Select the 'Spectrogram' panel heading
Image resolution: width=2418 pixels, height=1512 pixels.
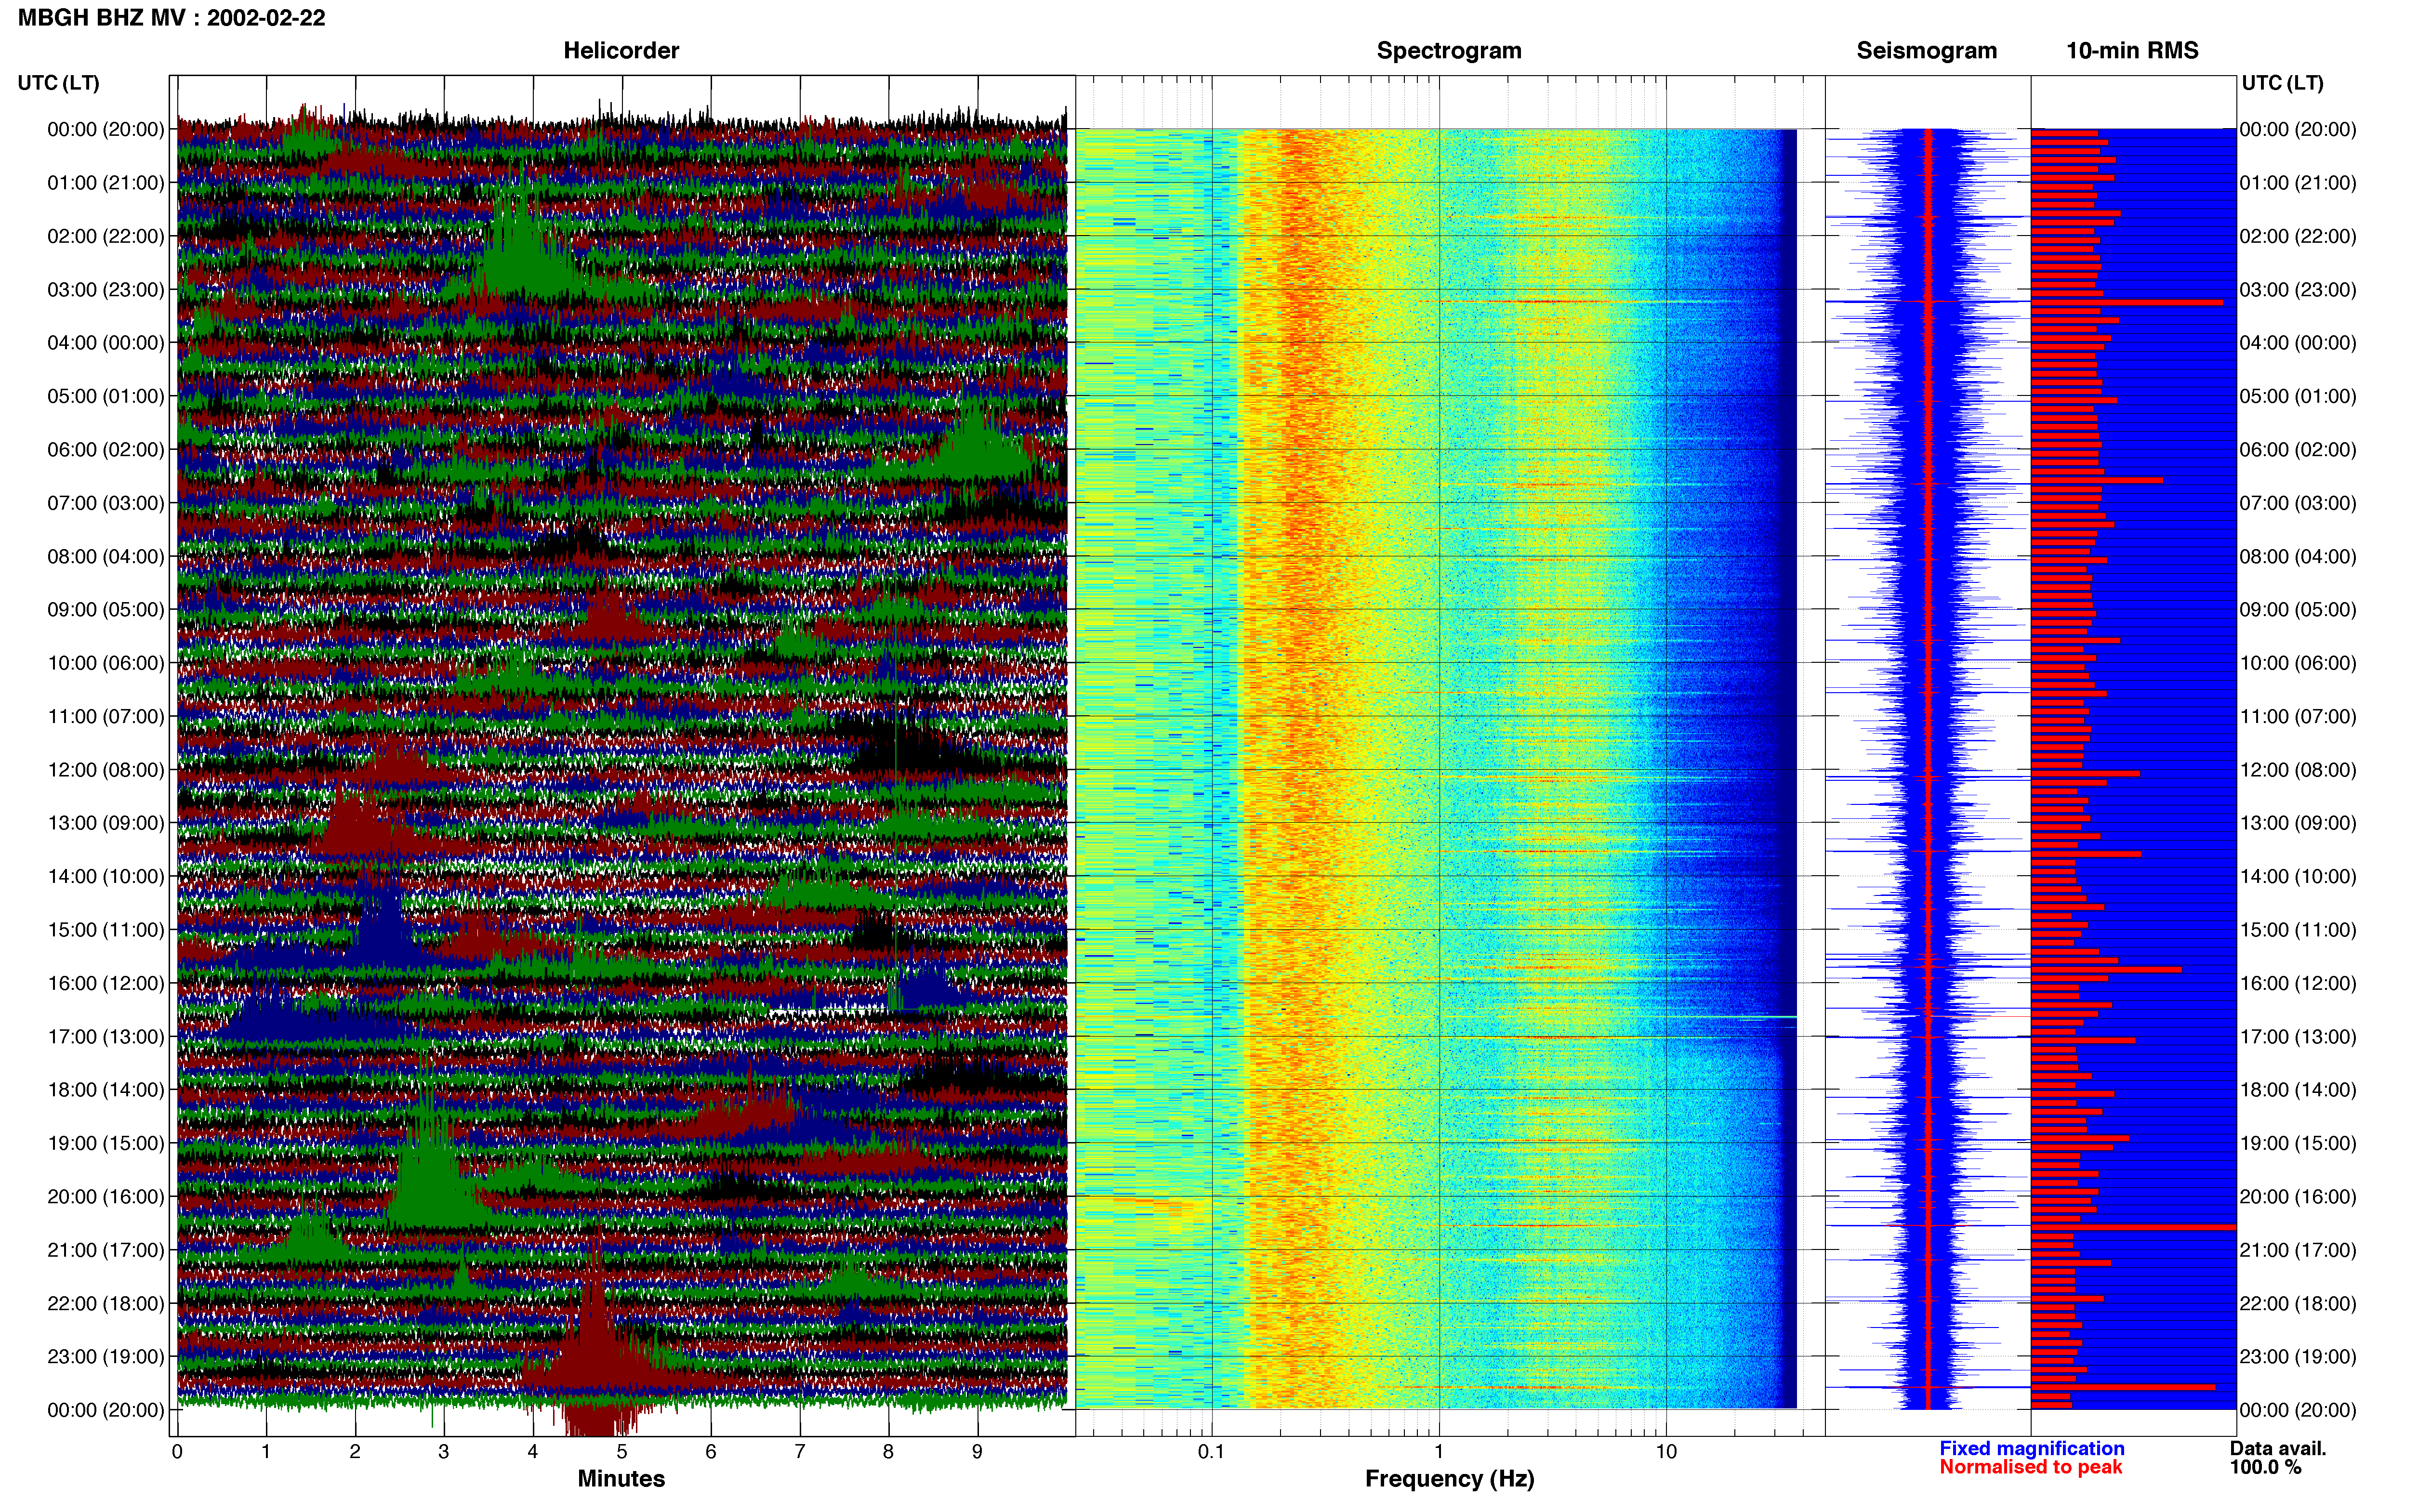pos(1449,51)
